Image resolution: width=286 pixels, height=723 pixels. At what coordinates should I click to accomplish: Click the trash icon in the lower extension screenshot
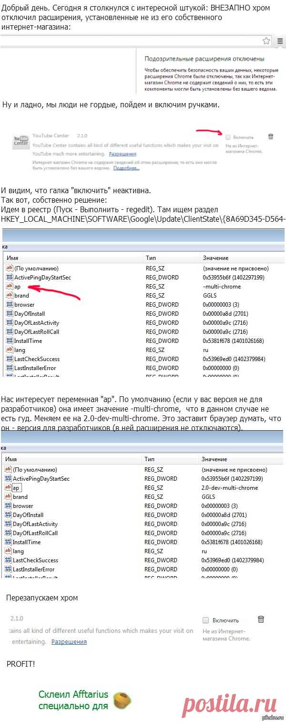click(261, 620)
